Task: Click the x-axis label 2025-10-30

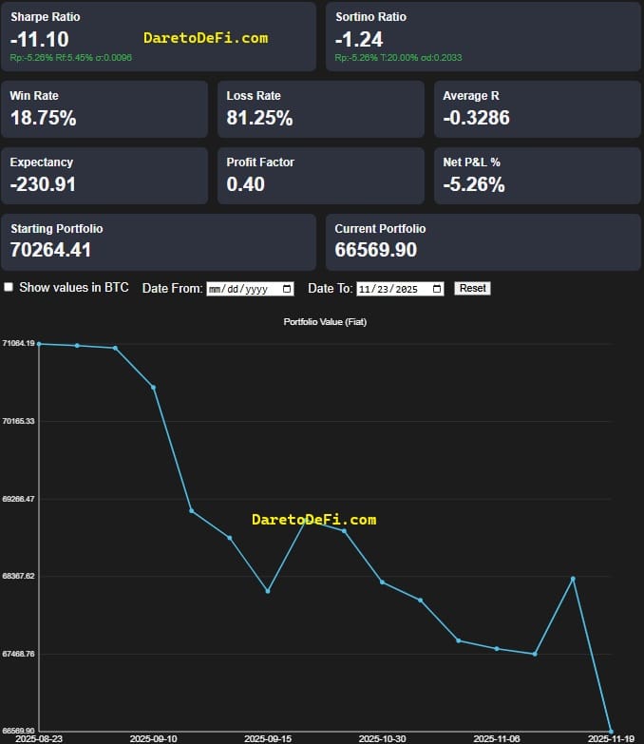Action: (x=382, y=739)
